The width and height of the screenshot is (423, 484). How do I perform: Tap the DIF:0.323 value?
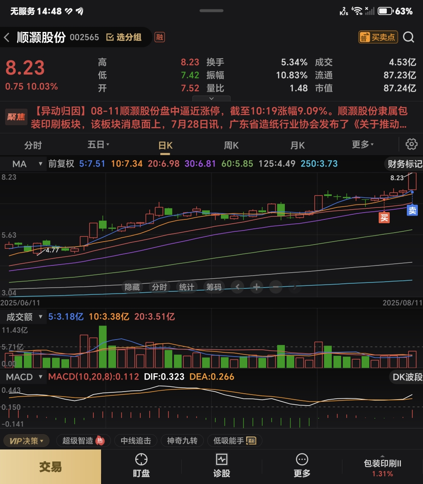pyautogui.click(x=164, y=377)
